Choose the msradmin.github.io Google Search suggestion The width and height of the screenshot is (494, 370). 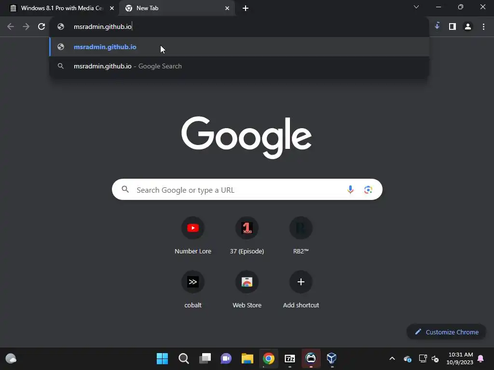pyautogui.click(x=239, y=66)
